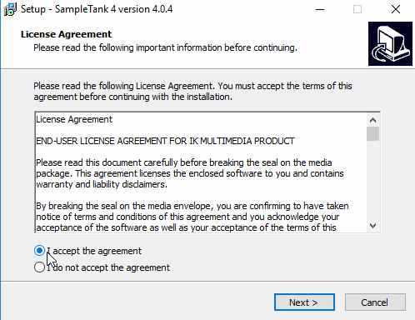415x320 pixels.
Task: Click the "END-USER LICENSE AGREEMENT FOR IK MULTIMEDIA PRODUCT" line
Action: coord(165,141)
